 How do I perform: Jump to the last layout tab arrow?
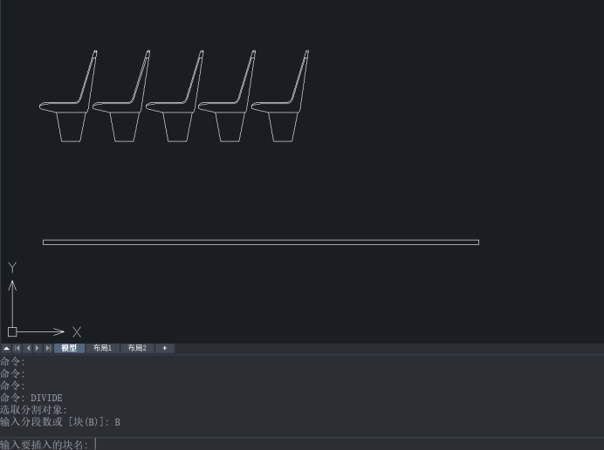tap(48, 348)
